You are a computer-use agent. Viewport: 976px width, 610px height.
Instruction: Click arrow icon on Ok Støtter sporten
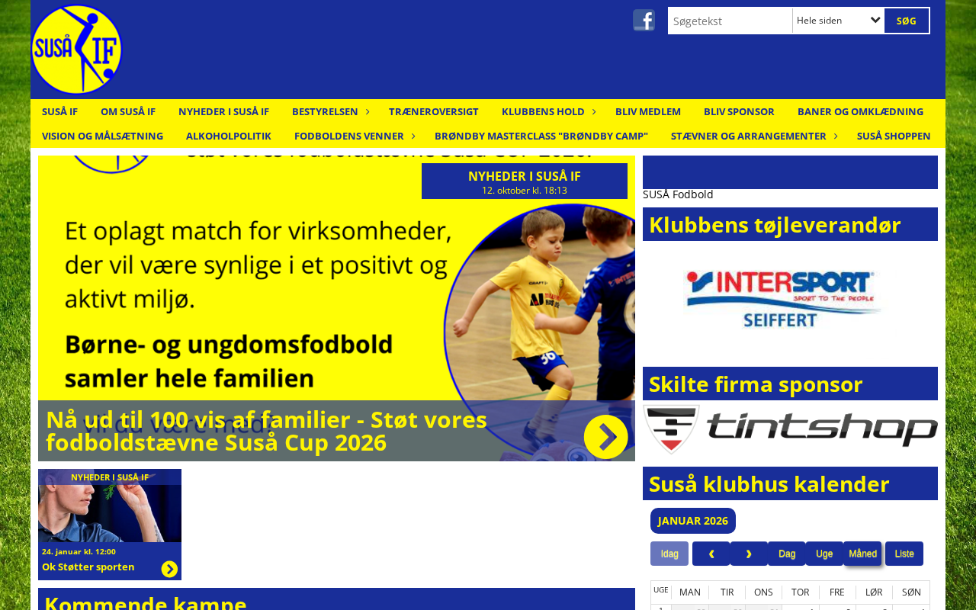point(169,569)
